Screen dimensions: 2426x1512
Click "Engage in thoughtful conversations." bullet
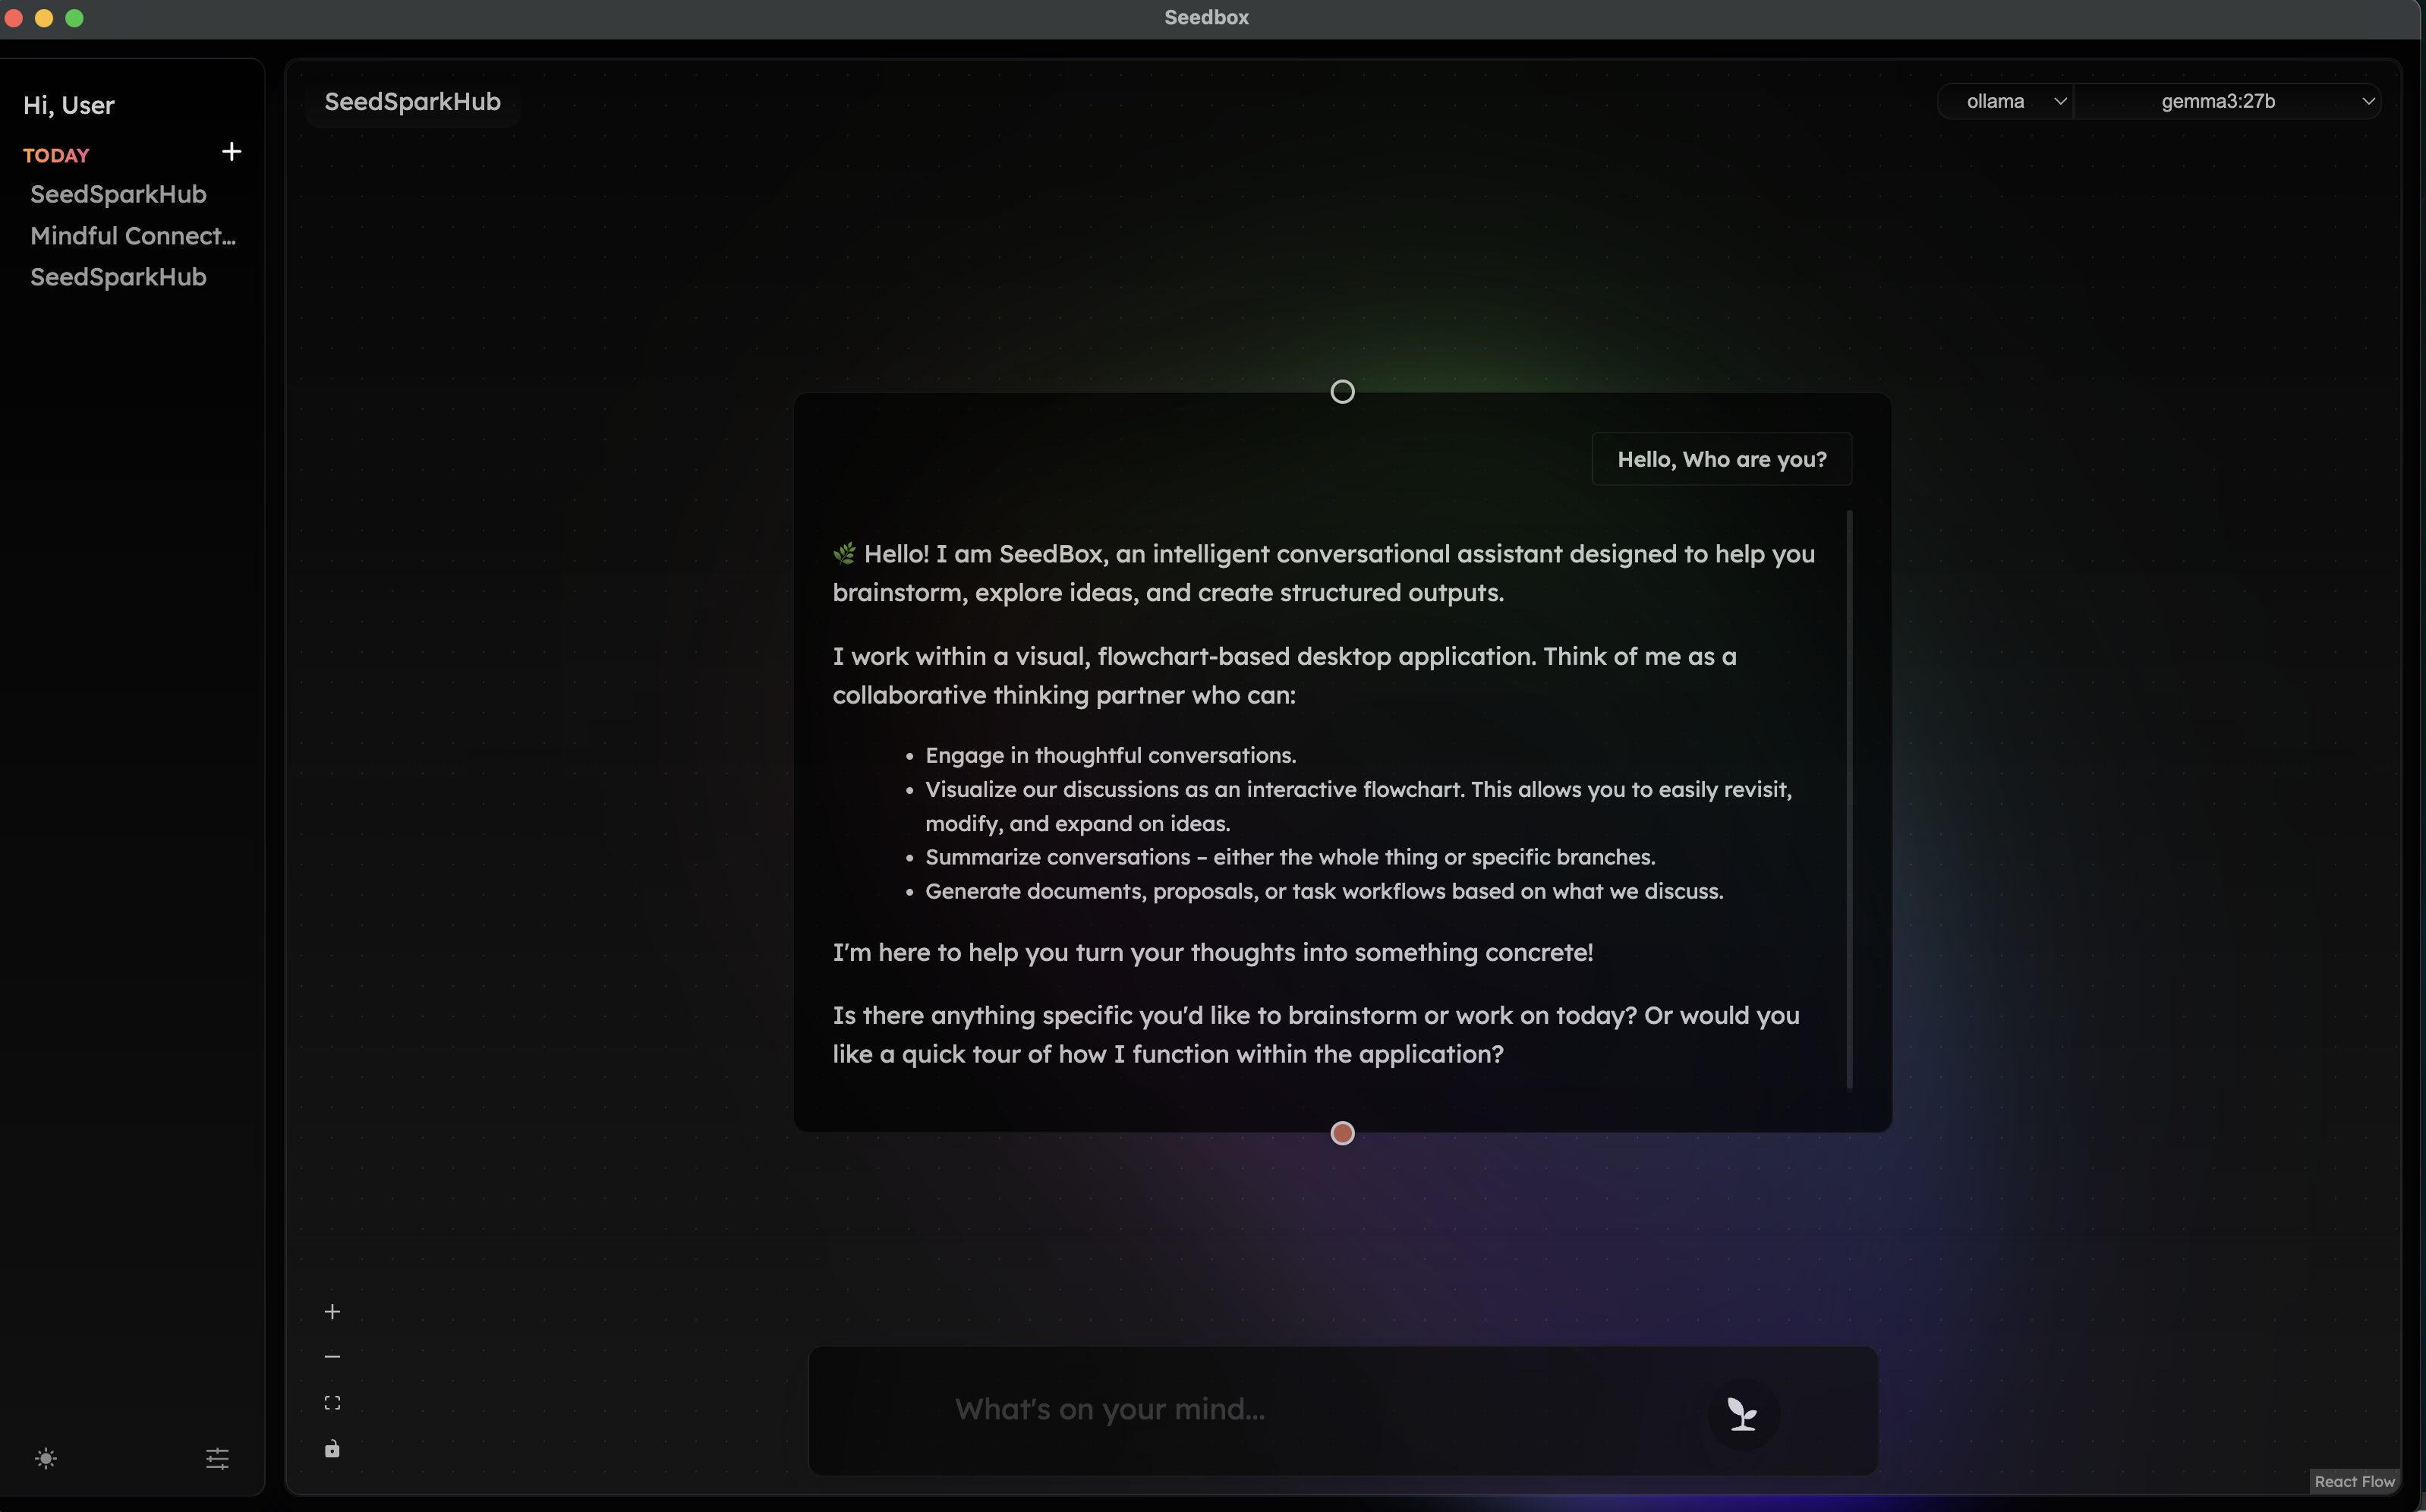click(x=1110, y=755)
